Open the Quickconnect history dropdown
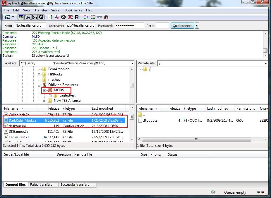 click(197, 25)
